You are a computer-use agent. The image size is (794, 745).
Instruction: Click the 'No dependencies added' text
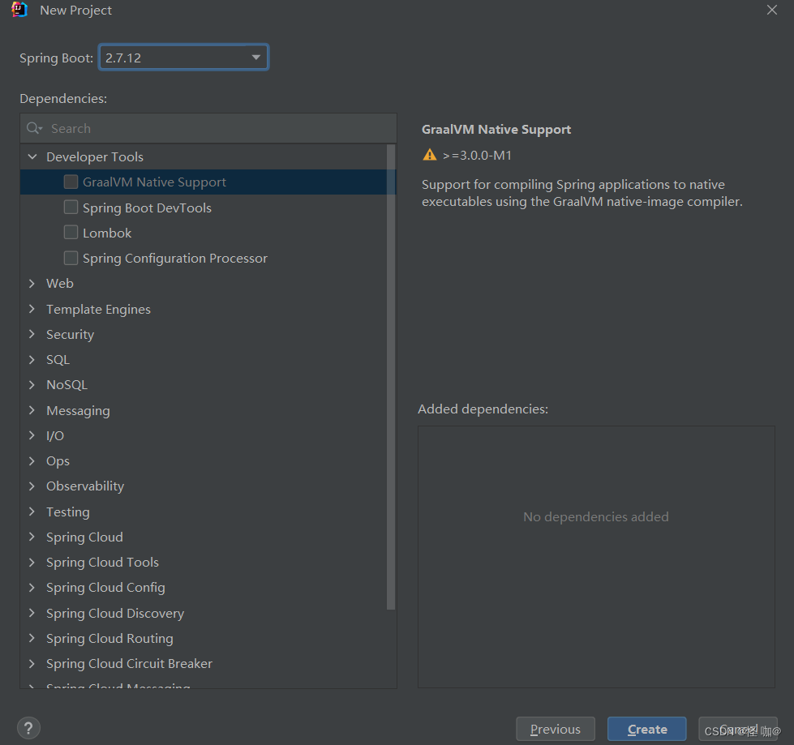tap(596, 516)
